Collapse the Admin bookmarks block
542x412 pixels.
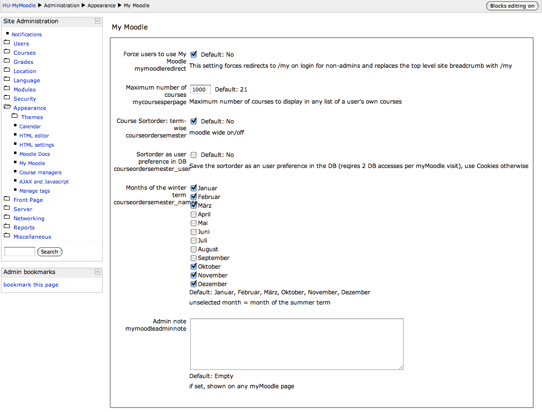(97, 272)
